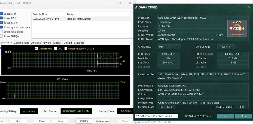Click L1 cache value '64 KB / 32 KB'
Image resolution: width=253 pixels, height=124 pixels.
click(x=233, y=54)
